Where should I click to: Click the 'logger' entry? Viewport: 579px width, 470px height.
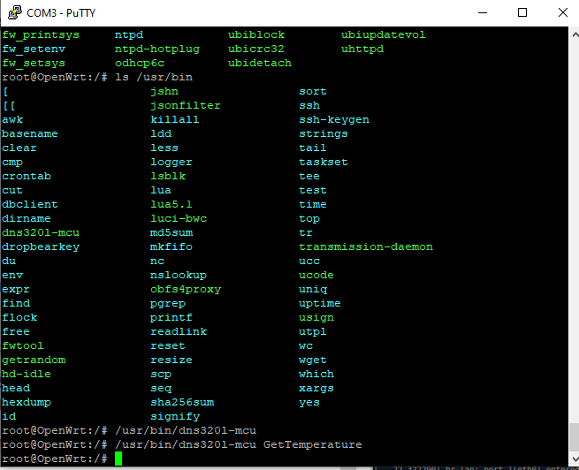[171, 163]
